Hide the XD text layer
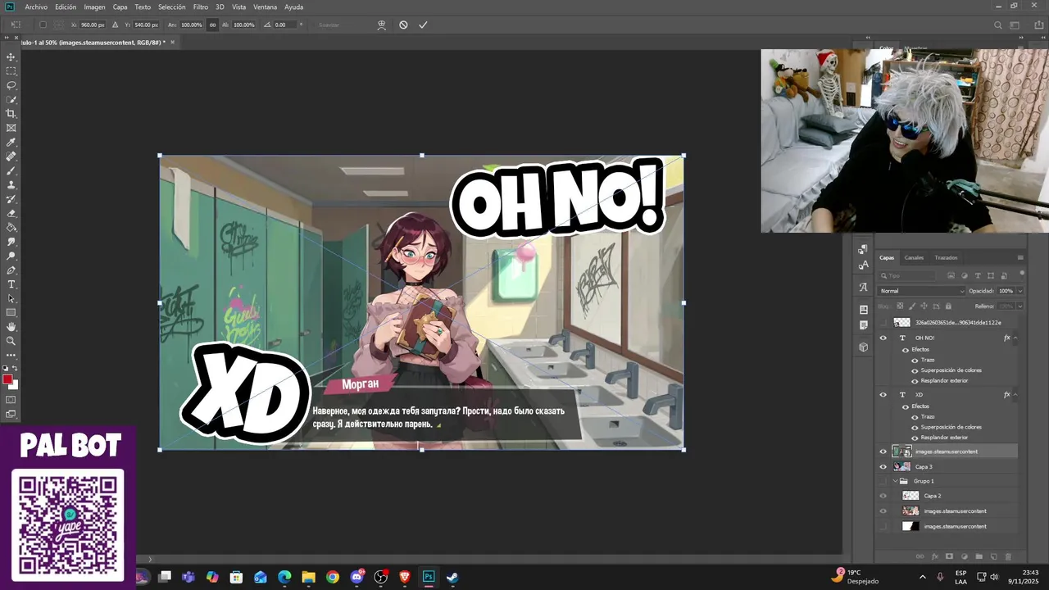This screenshot has height=590, width=1049. pyautogui.click(x=883, y=395)
